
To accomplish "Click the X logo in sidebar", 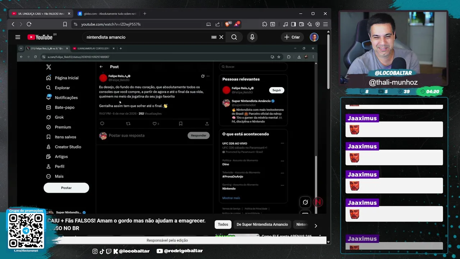I will [x=49, y=67].
